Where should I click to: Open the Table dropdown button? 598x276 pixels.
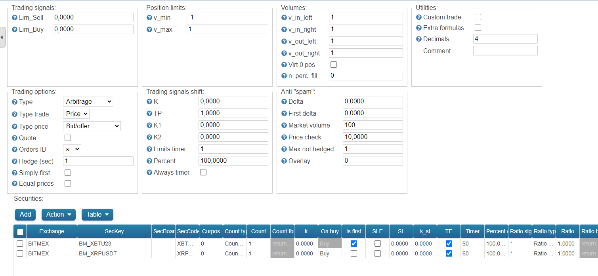pos(97,215)
